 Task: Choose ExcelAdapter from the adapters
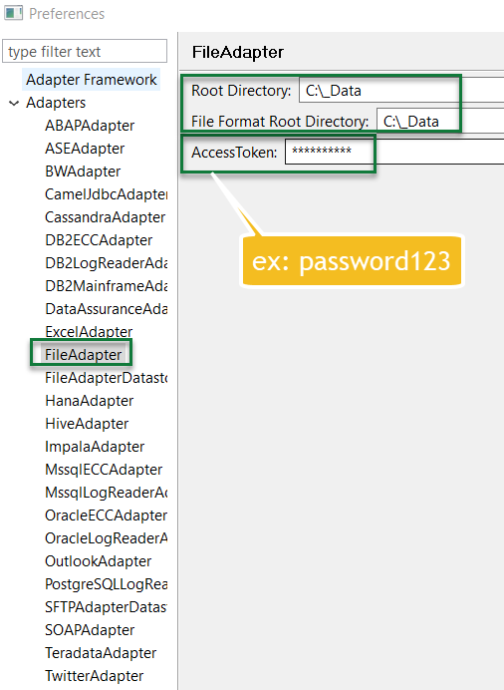coord(89,331)
